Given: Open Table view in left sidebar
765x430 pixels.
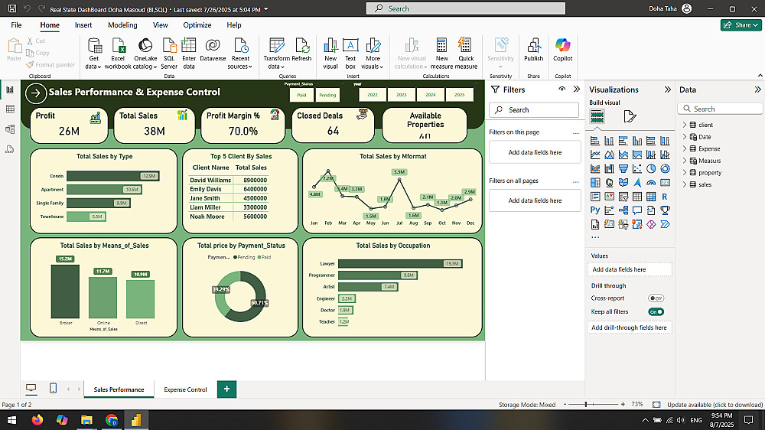Looking at the screenshot, I should coord(10,109).
